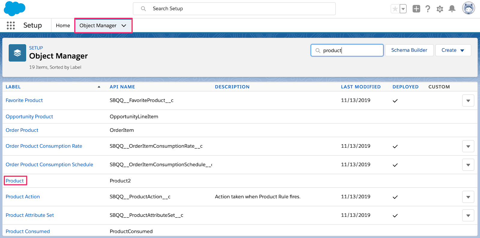The image size is (480, 238).
Task: Open Order Product Consumption Rate object
Action: point(44,146)
